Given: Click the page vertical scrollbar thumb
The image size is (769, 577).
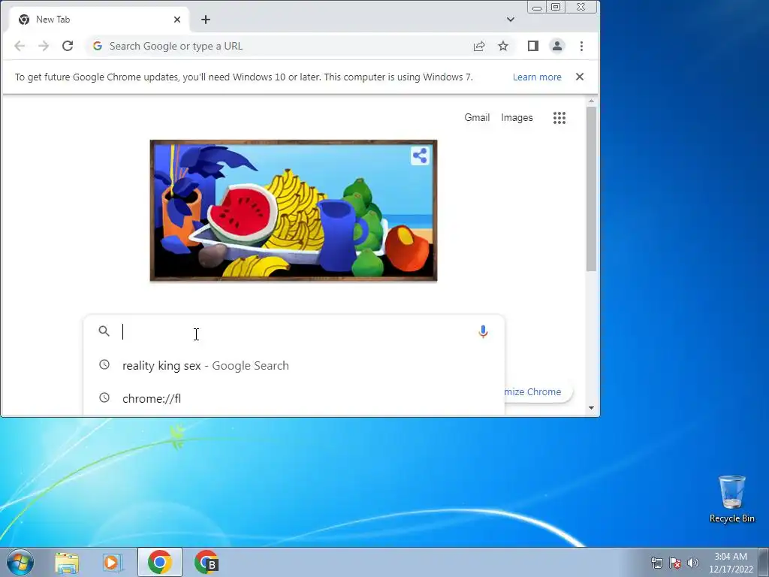Looking at the screenshot, I should pyautogui.click(x=591, y=189).
